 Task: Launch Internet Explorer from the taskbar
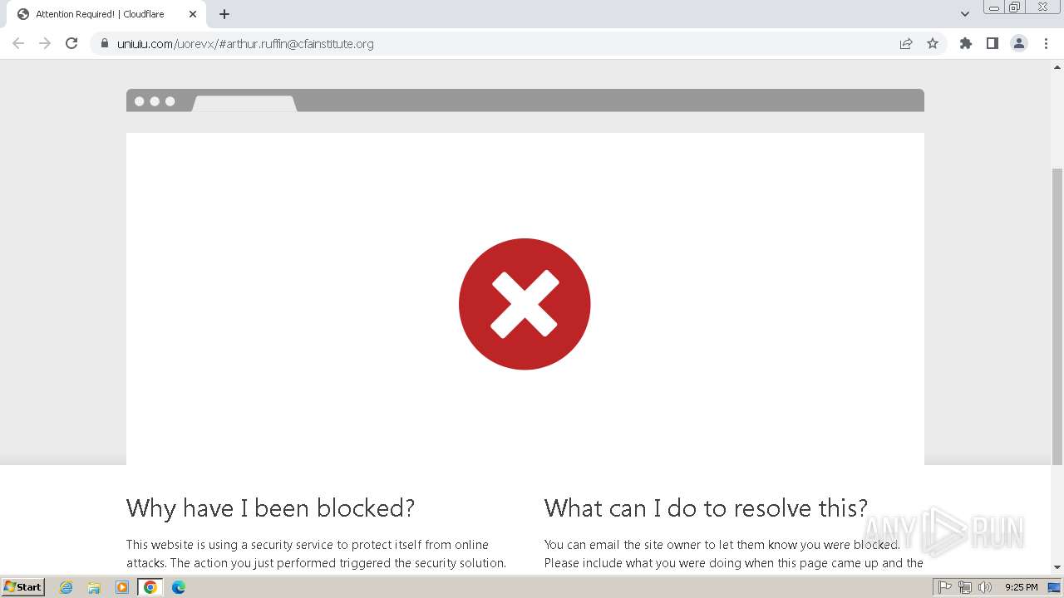tap(66, 587)
